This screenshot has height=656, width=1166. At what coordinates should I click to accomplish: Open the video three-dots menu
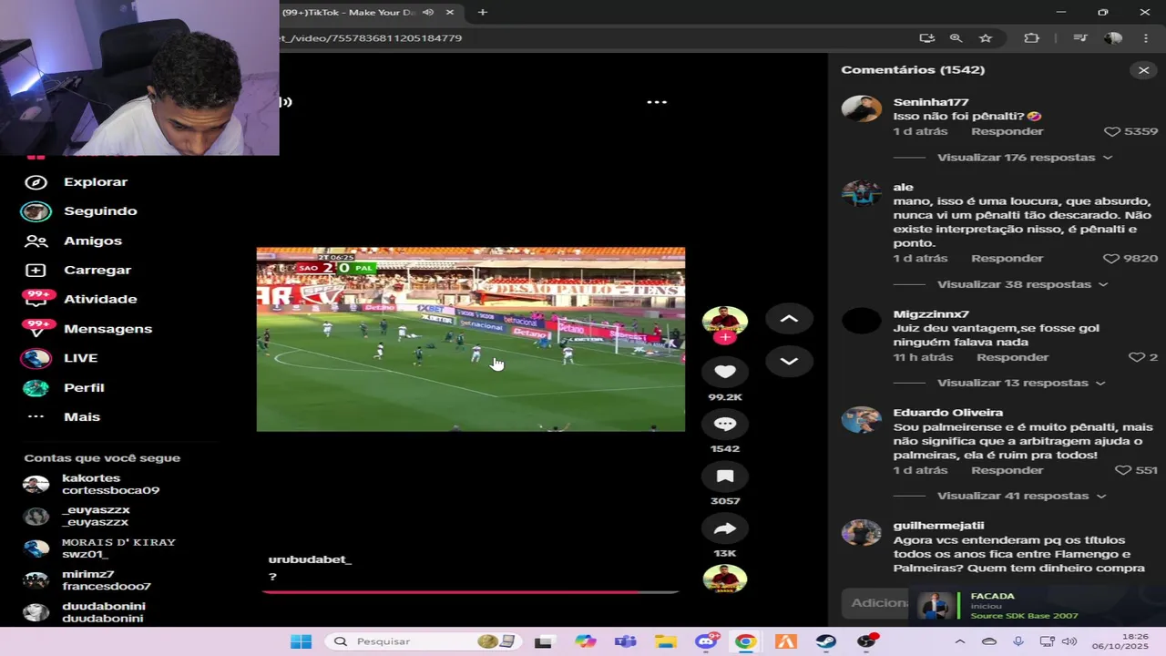[657, 102]
